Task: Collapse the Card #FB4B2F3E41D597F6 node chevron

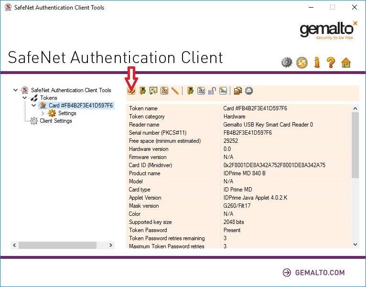Action: coord(33,106)
